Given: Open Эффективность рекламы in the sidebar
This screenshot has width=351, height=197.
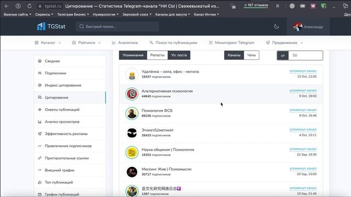Looking at the screenshot, I should point(70,134).
